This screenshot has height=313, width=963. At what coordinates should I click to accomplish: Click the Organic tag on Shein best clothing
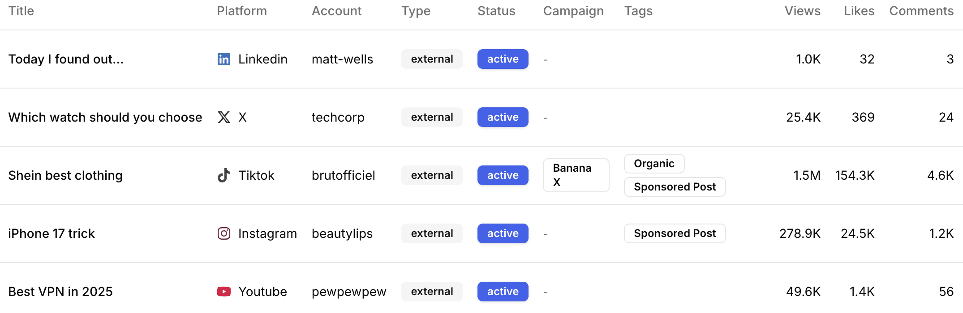pyautogui.click(x=654, y=164)
